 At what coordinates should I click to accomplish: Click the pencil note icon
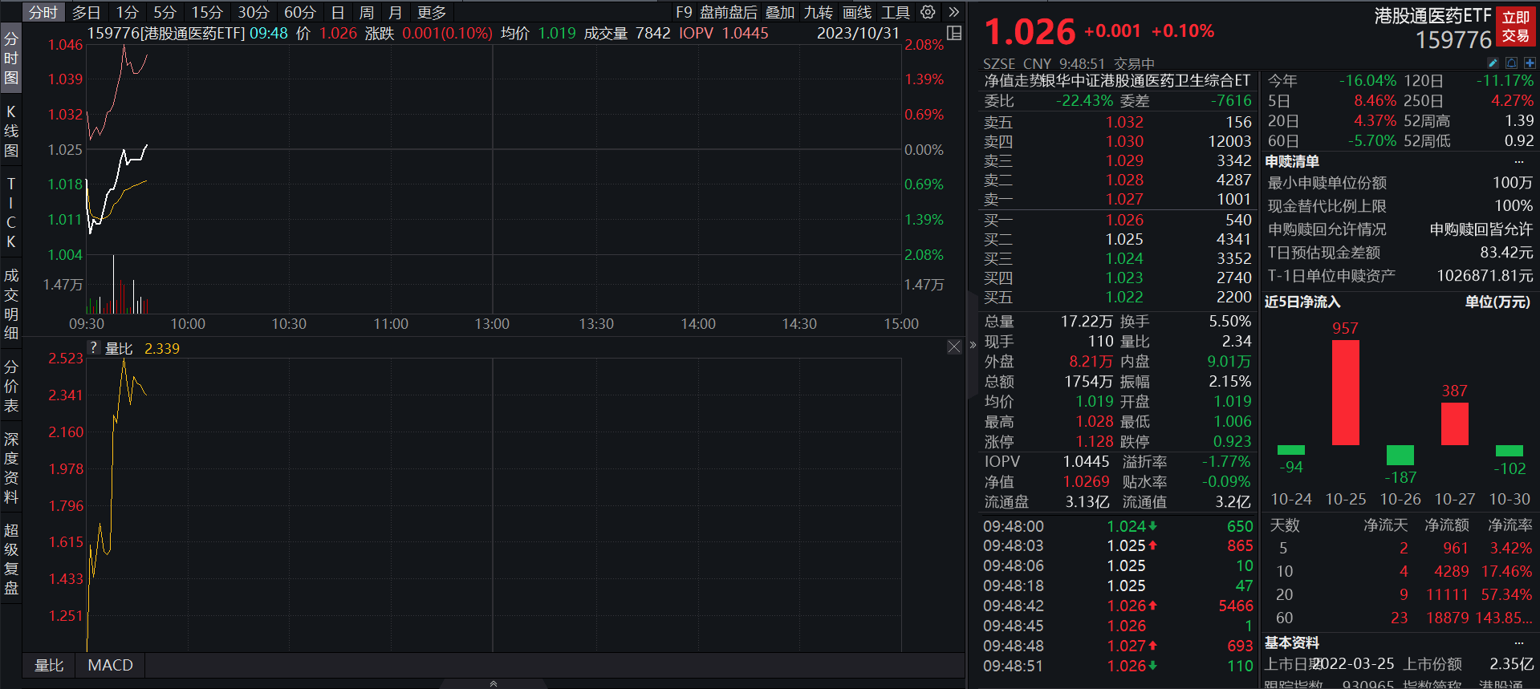1493,63
